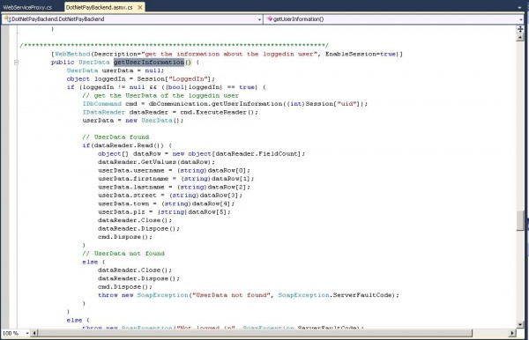This screenshot has height=340, width=529.
Task: Open the active files dropdown arrow at tab strip end
Action: (520, 7)
